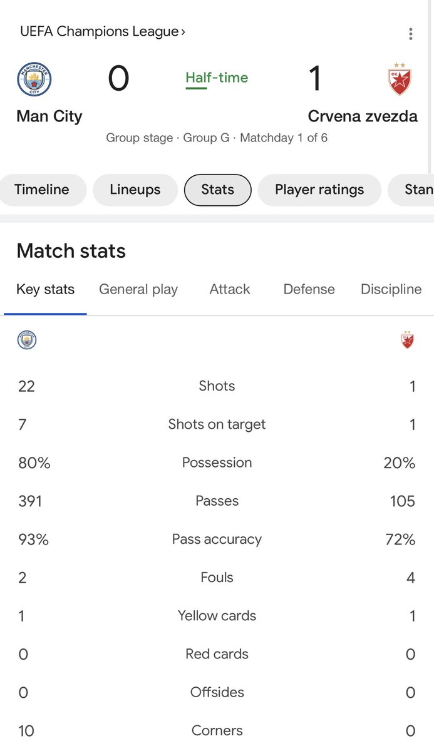Switch to General play stats
Viewport: 434px width, 751px height.
point(138,289)
